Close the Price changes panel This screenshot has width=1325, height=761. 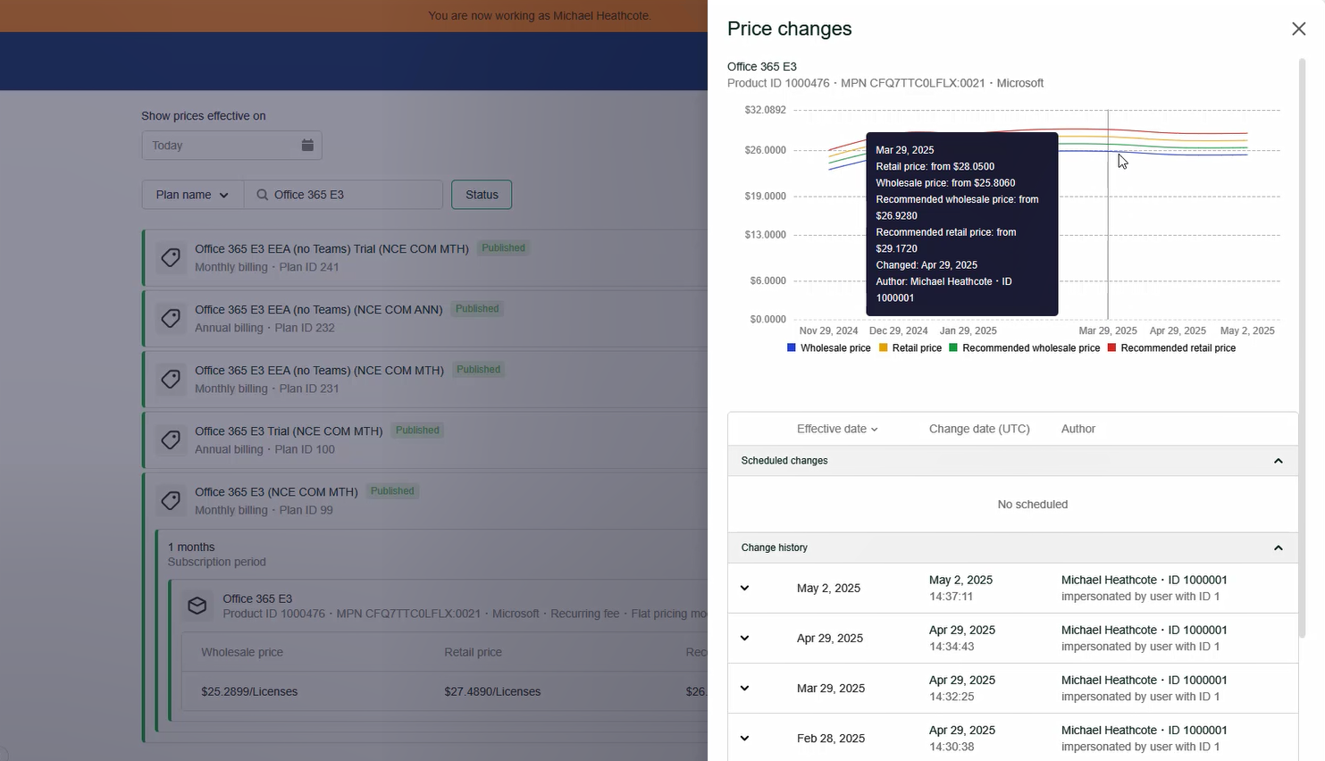pos(1298,29)
